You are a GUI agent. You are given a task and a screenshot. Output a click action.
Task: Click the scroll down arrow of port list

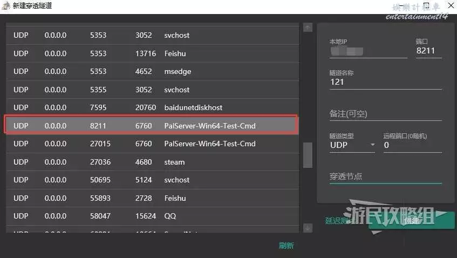pyautogui.click(x=308, y=228)
